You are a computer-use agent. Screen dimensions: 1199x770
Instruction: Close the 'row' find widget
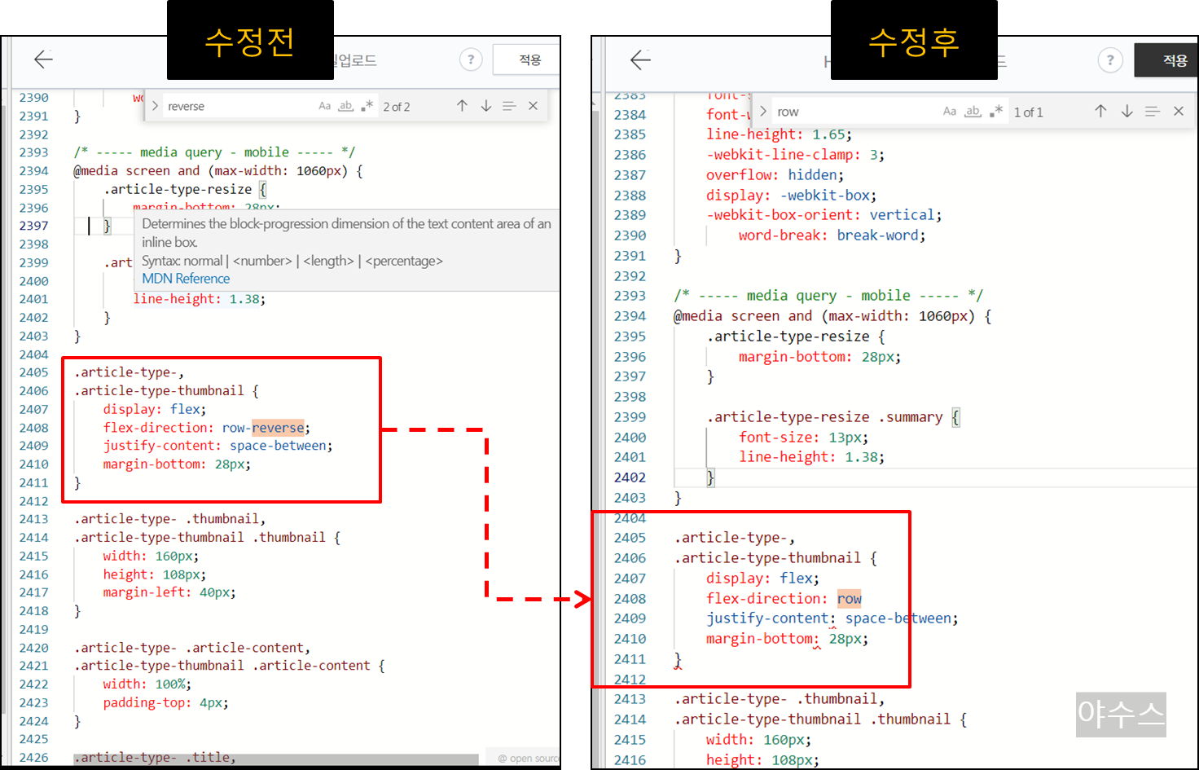point(1178,112)
